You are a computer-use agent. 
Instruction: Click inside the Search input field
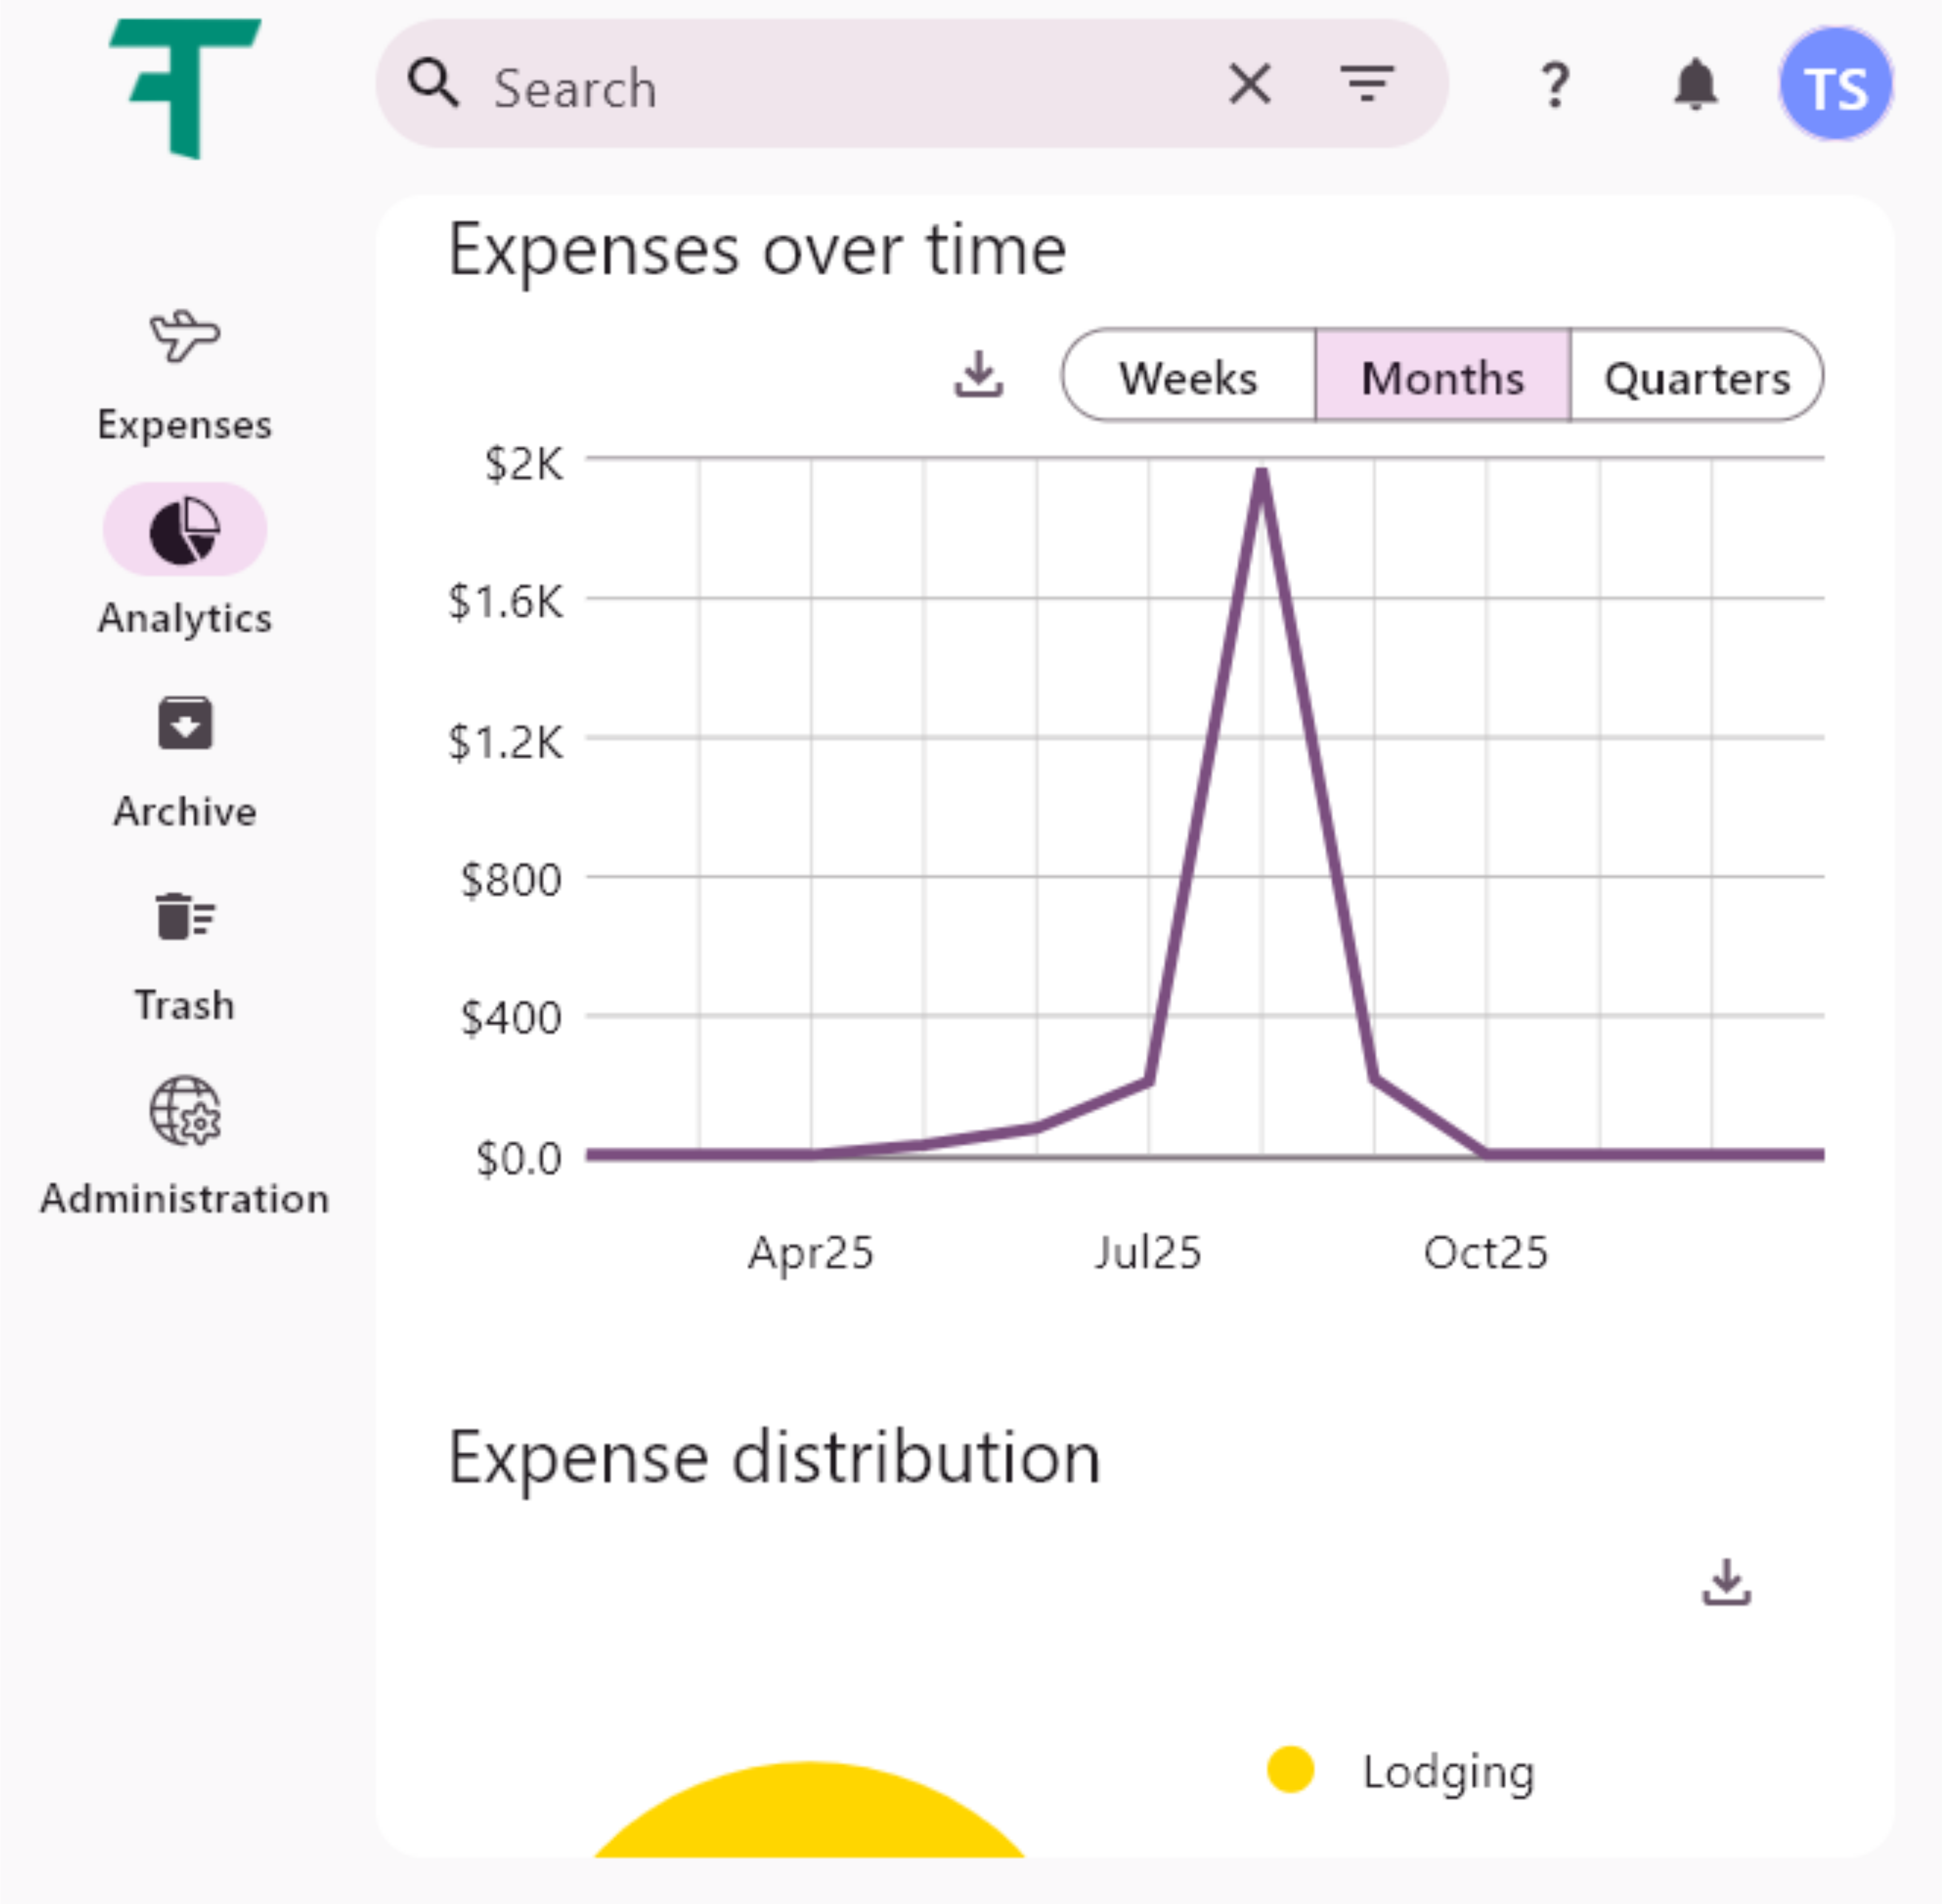[800, 88]
